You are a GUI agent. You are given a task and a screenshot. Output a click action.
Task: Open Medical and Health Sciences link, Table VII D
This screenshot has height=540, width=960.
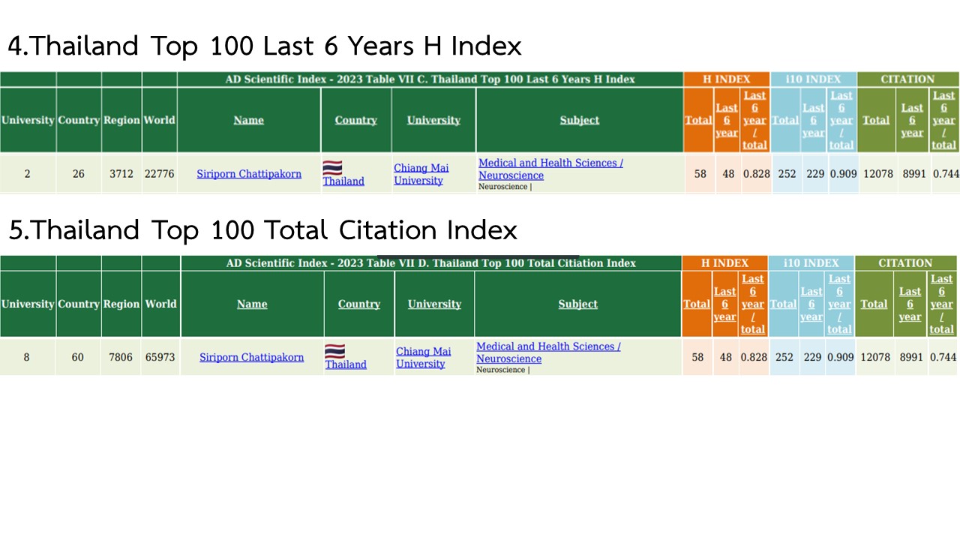[548, 352]
